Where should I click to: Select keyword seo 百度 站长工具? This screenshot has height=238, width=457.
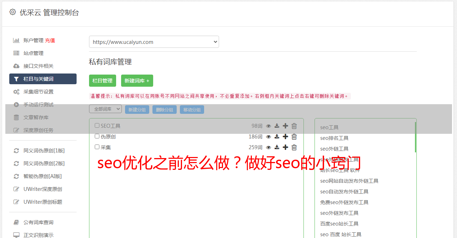point(341,234)
